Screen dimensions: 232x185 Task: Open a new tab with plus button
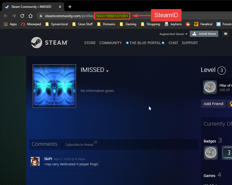point(70,7)
